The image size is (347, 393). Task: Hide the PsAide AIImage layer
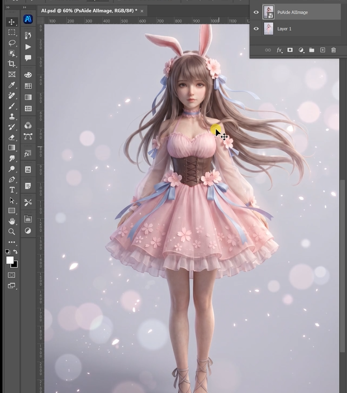(256, 12)
